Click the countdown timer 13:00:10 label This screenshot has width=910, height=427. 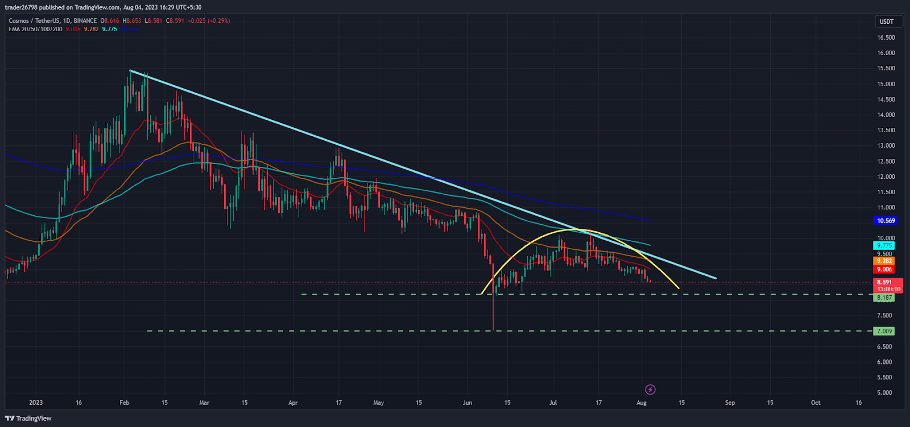click(x=888, y=289)
